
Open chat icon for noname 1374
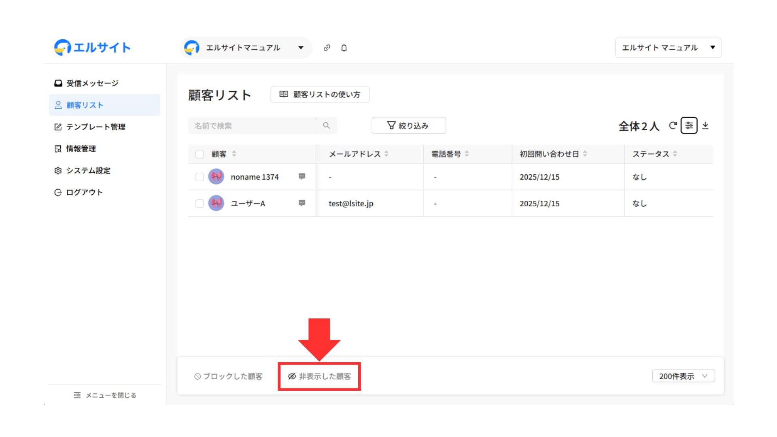302,176
